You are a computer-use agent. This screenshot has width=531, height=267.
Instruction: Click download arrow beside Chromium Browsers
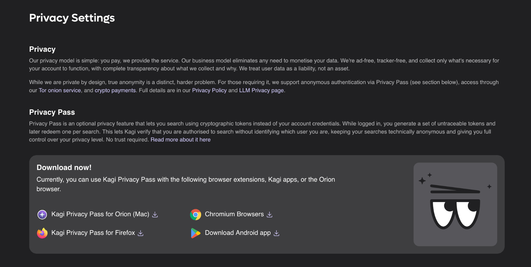(270, 214)
